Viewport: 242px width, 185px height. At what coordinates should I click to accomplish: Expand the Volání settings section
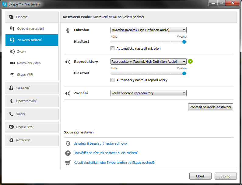pyautogui.click(x=32, y=114)
